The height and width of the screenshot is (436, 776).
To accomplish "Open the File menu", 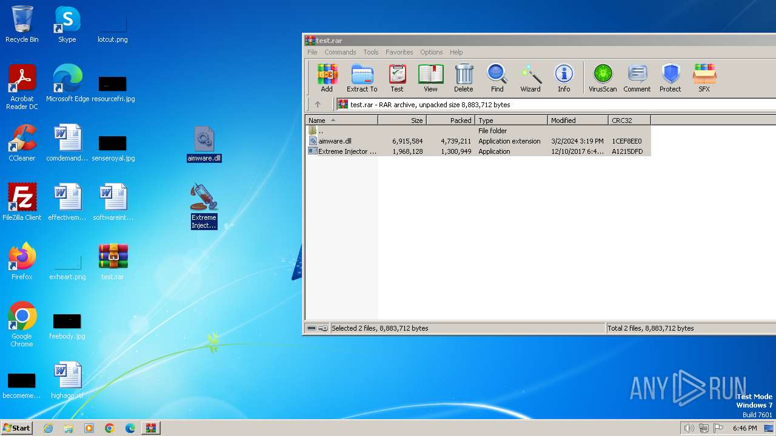I will tap(312, 52).
